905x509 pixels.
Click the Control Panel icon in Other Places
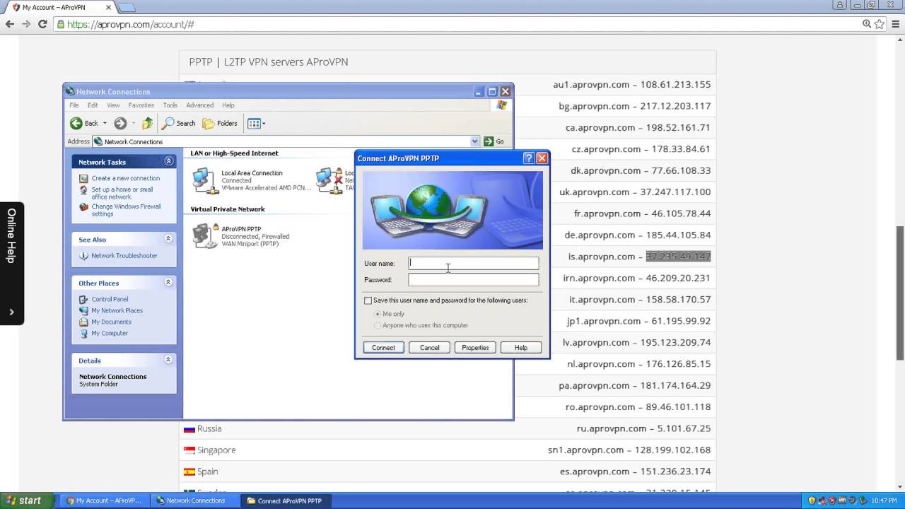84,299
